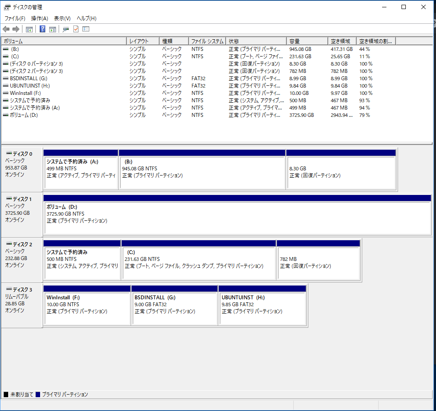Click the 9.84 GB capacity cell for UBUNTUINST
Screen dimensions: 436x411
tap(298, 86)
